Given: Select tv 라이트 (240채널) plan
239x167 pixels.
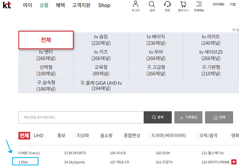Looking at the screenshot, I should point(211,40).
